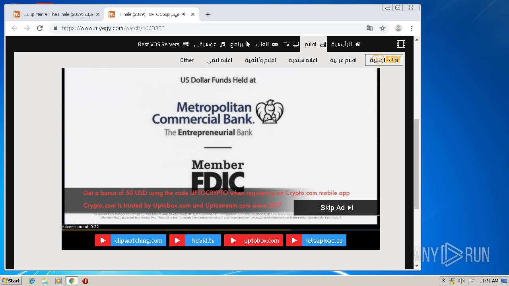The width and height of the screenshot is (509, 286).
Task: Click the translate page icon
Action: pyautogui.click(x=370, y=28)
